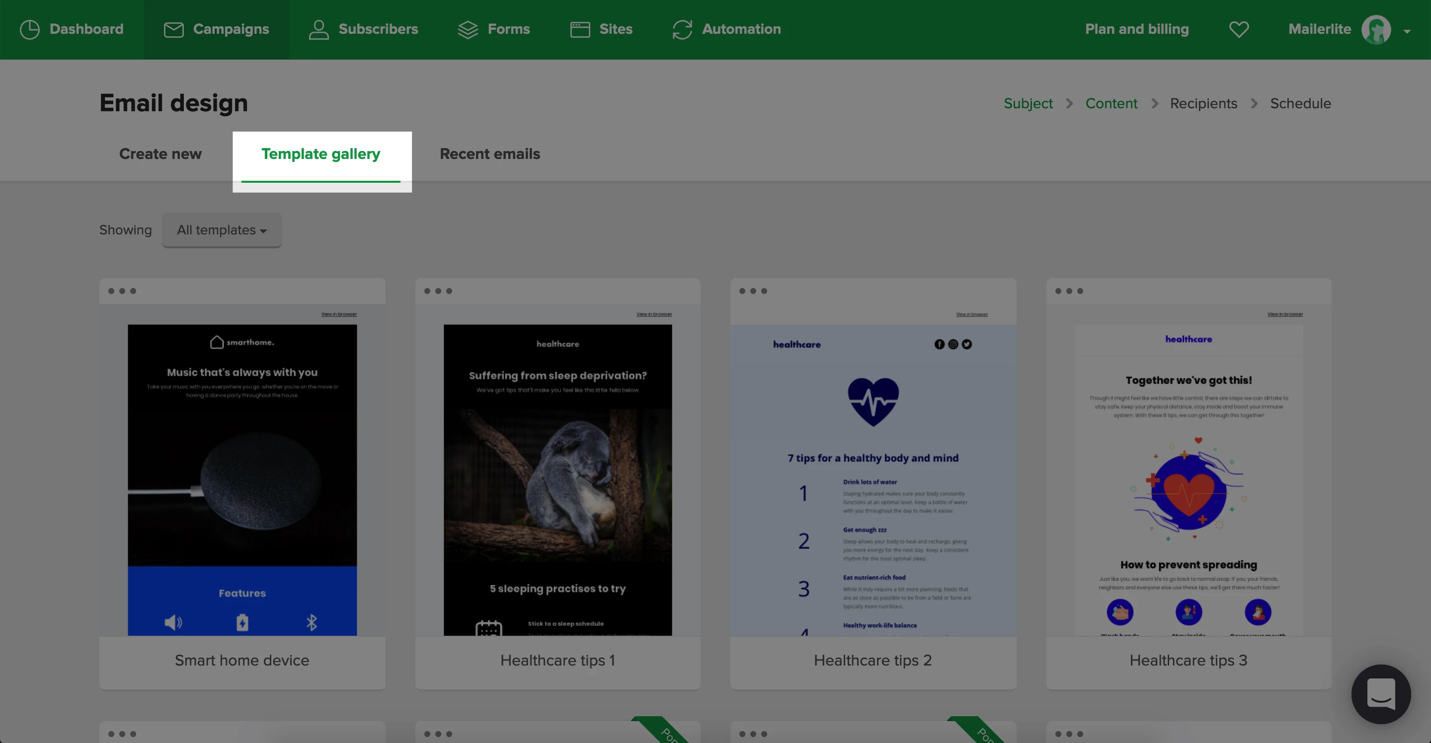Click the Sites browser window icon
1431x743 pixels.
580,29
